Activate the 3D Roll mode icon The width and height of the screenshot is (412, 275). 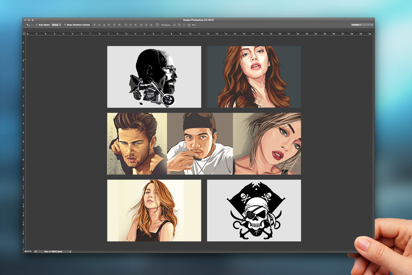click(x=179, y=25)
